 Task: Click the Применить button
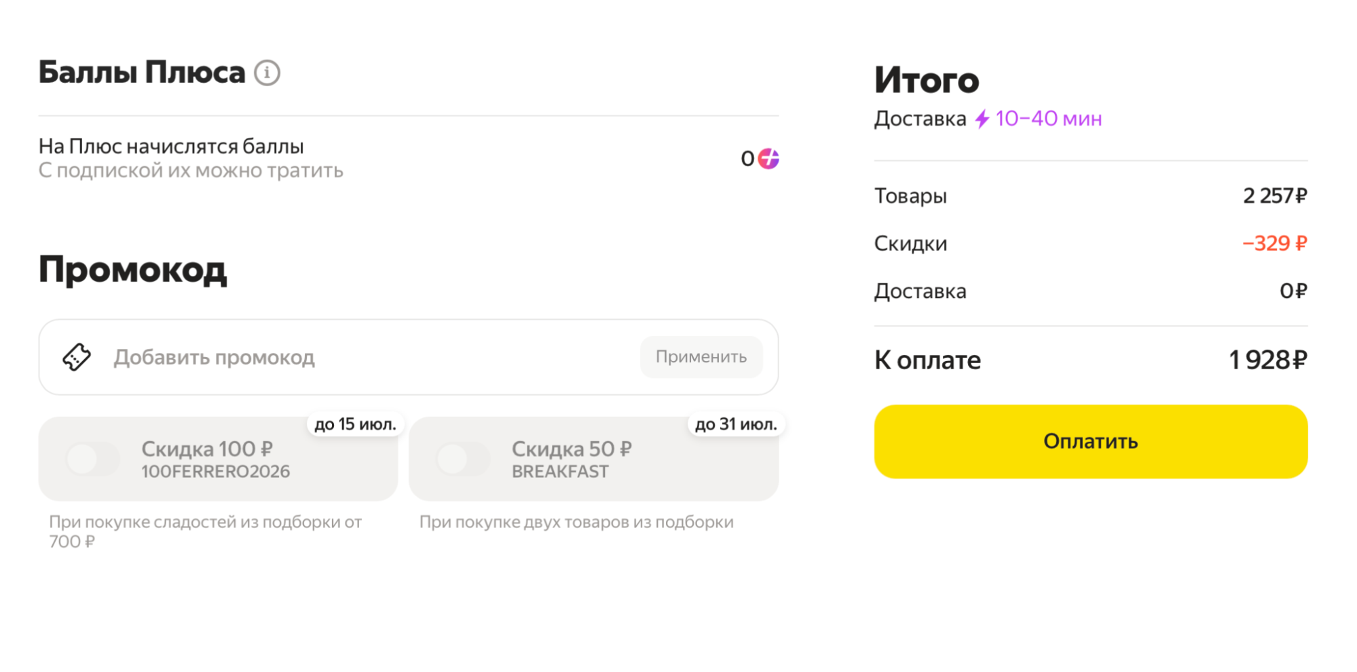[701, 357]
